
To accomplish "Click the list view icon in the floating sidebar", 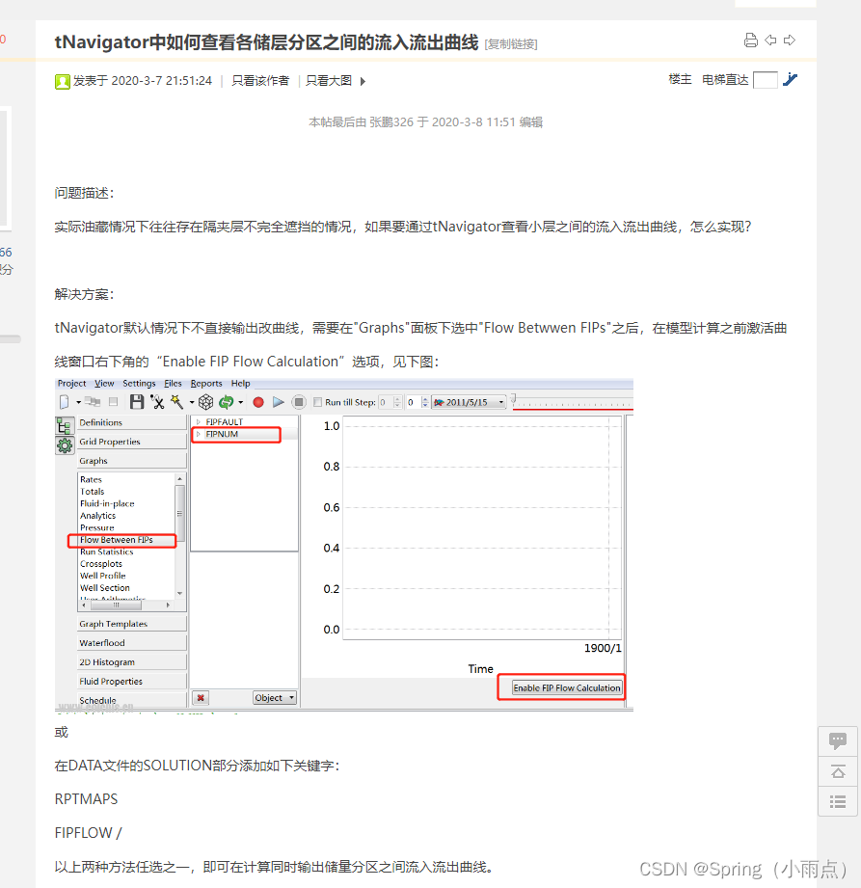I will [x=838, y=801].
